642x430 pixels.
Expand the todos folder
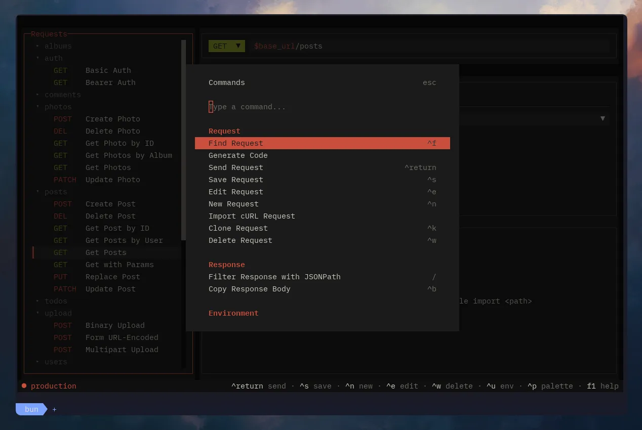tap(51, 301)
